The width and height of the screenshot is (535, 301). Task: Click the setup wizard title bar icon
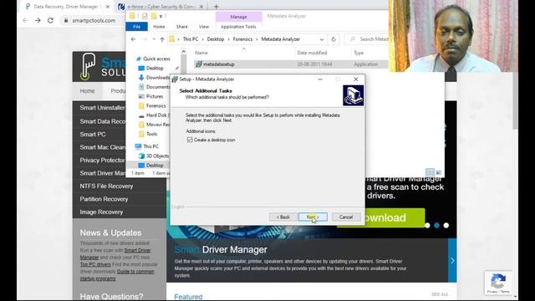click(x=175, y=79)
